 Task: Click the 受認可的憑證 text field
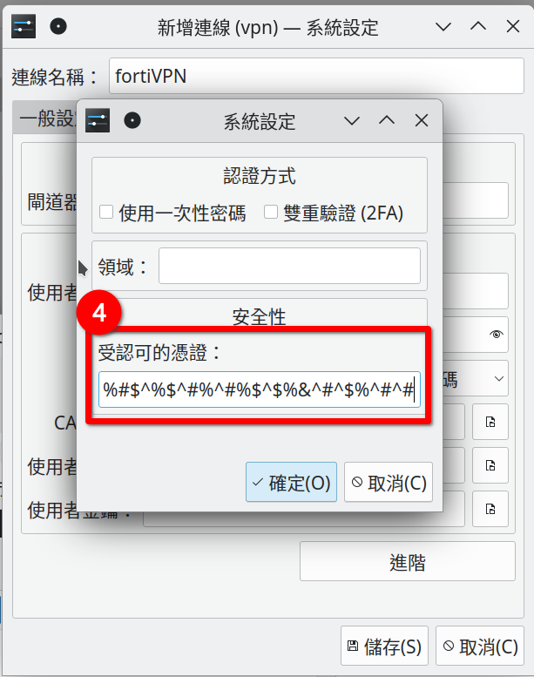click(x=259, y=389)
